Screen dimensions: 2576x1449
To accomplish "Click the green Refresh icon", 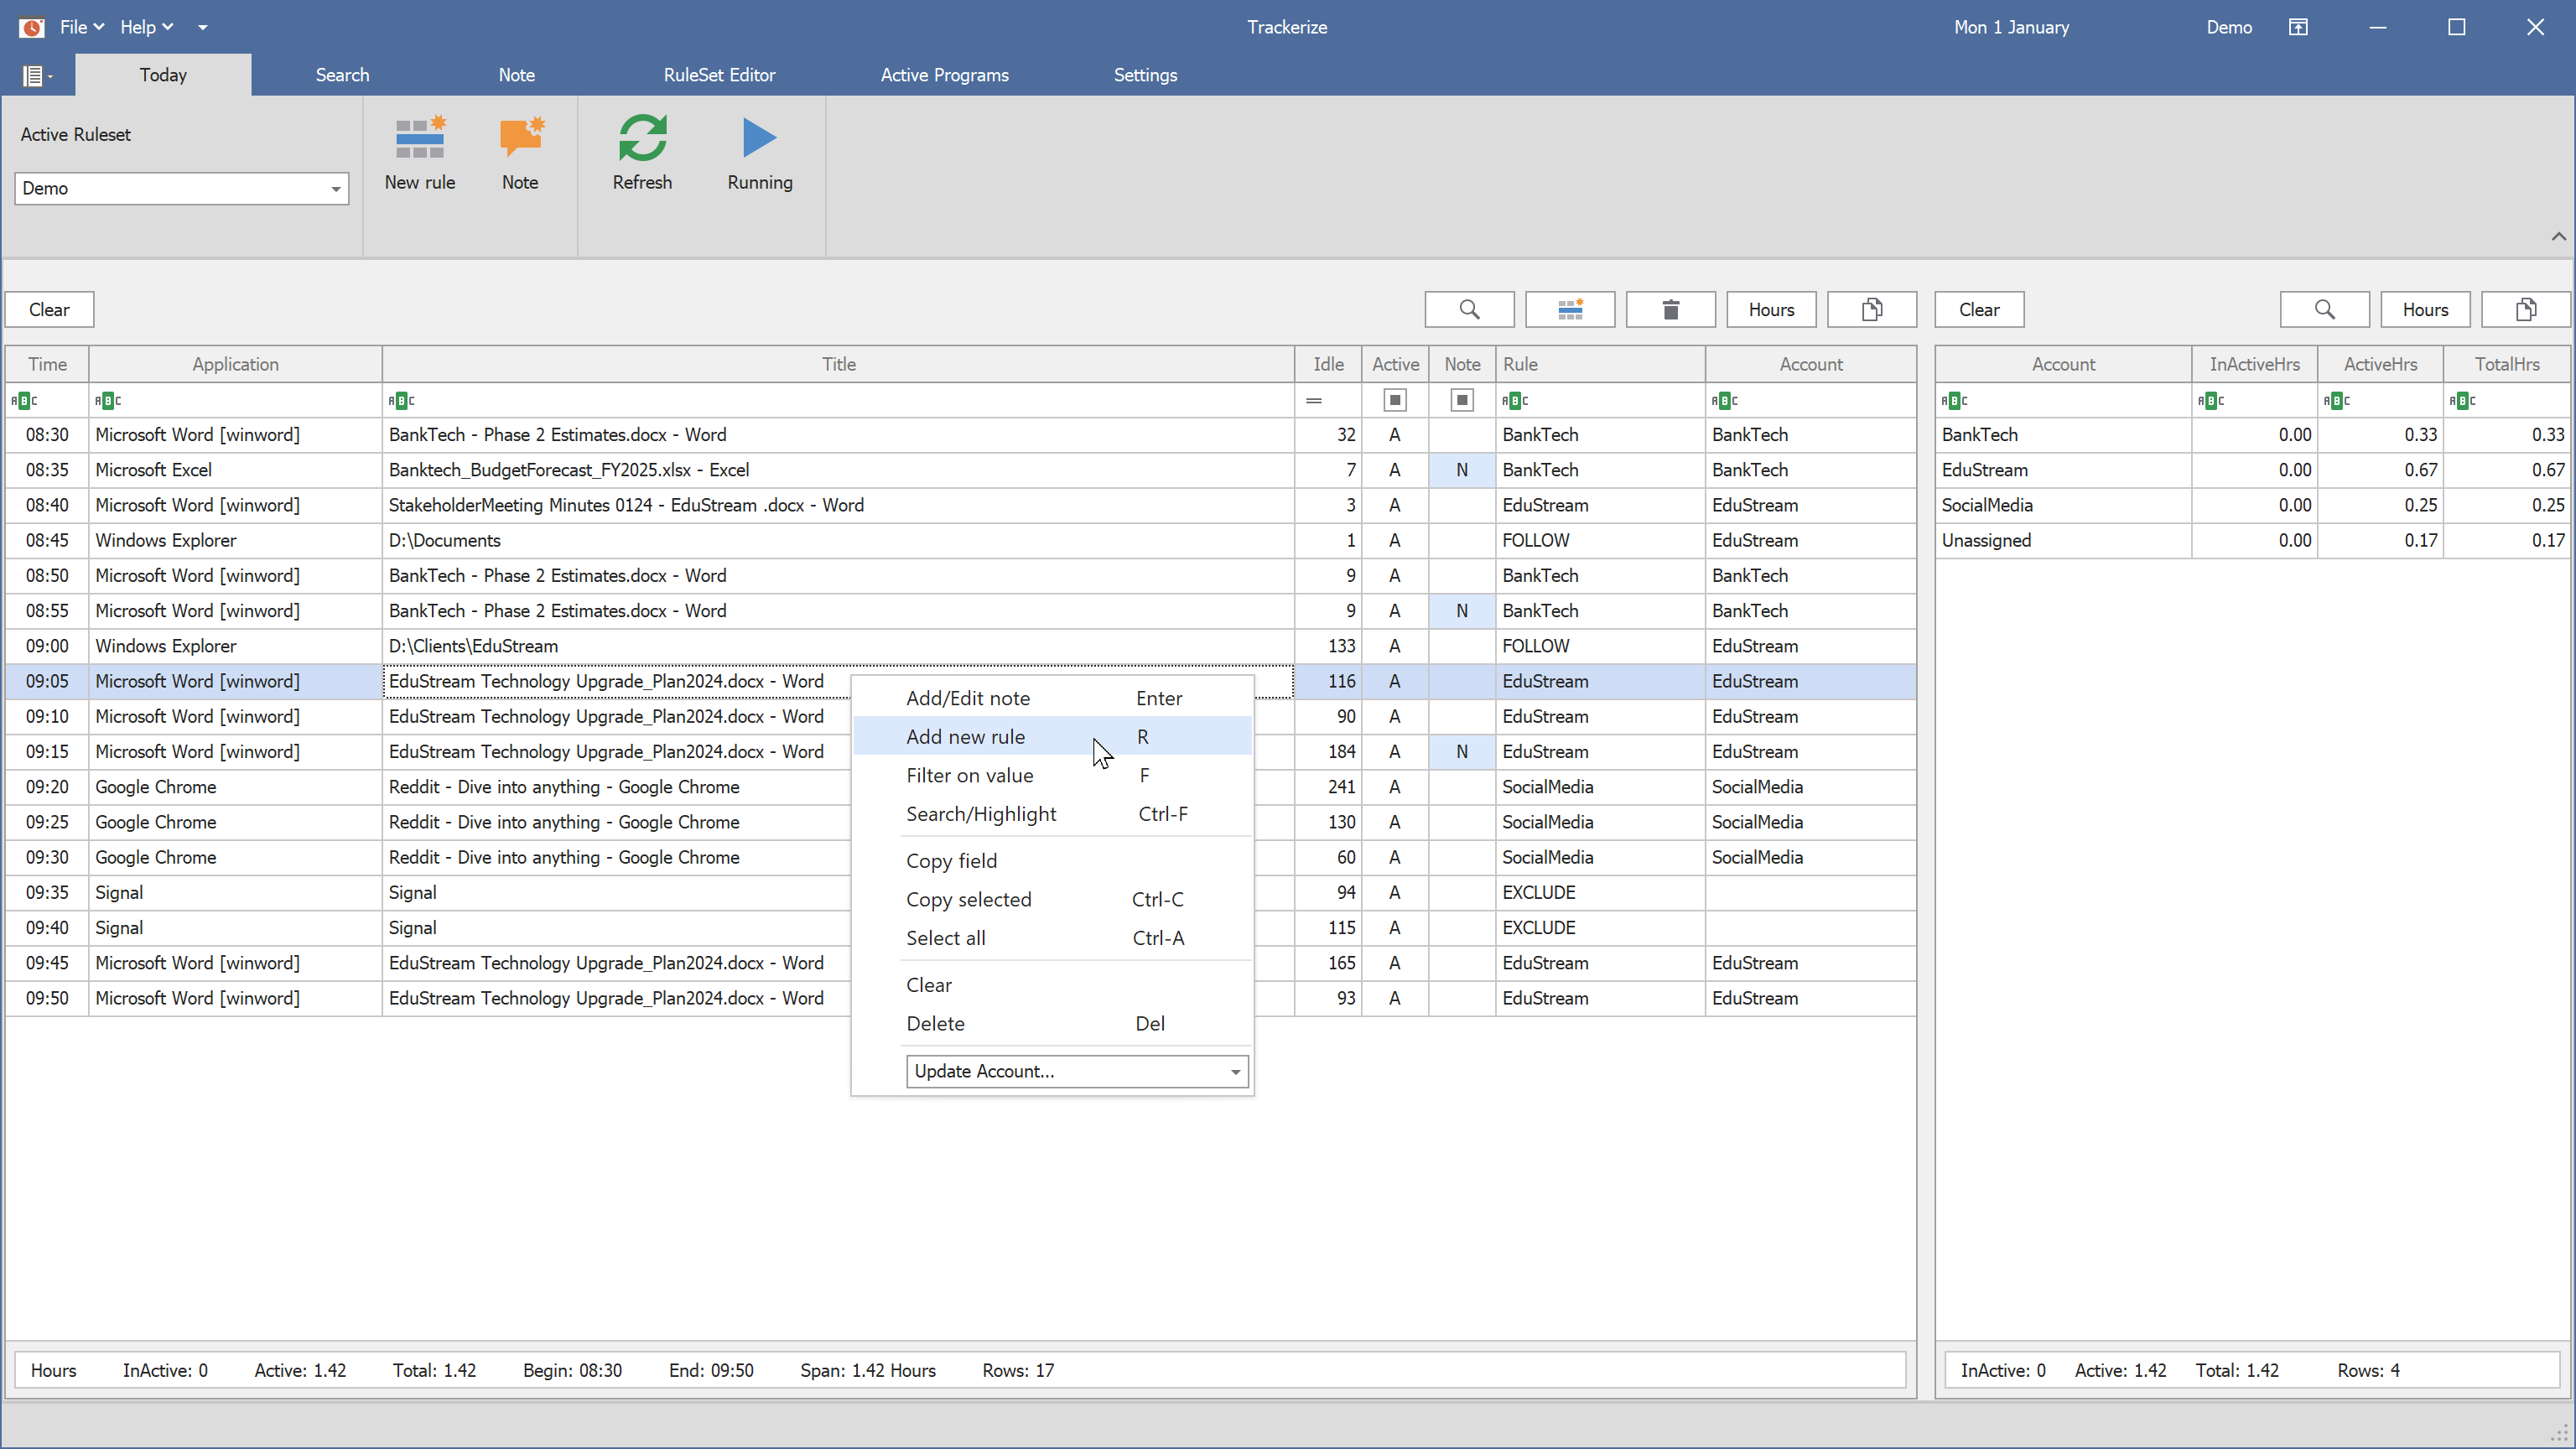I will pos(642,137).
